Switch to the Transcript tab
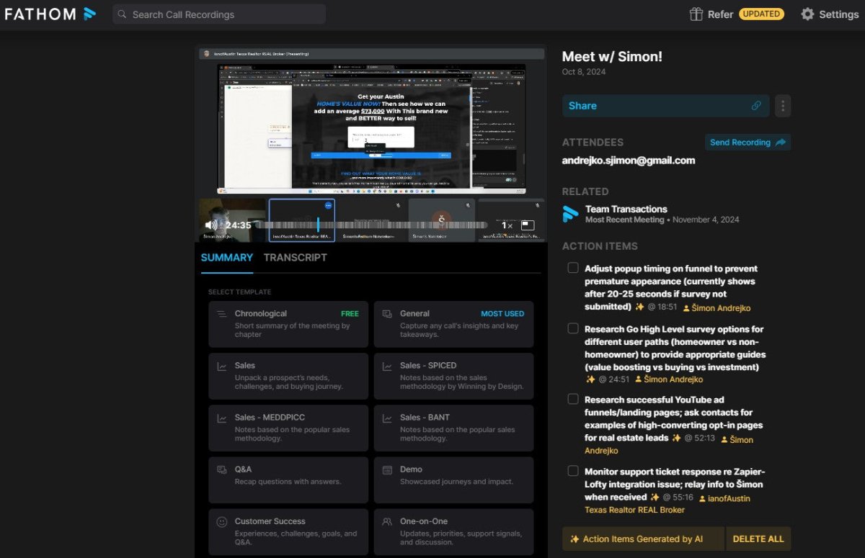This screenshot has width=865, height=558. pyautogui.click(x=295, y=258)
